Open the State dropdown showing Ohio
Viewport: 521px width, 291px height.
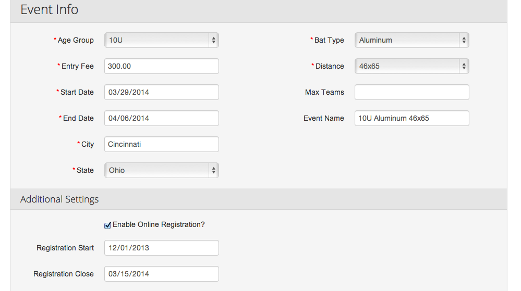point(162,170)
